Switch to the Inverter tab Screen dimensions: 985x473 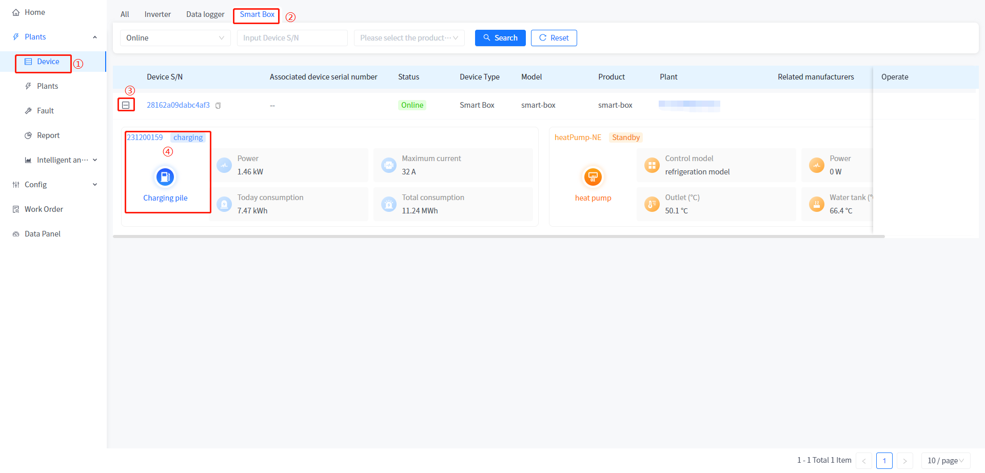157,14
